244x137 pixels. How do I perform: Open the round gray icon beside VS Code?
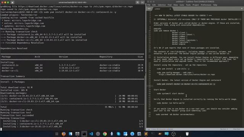(98, 134)
